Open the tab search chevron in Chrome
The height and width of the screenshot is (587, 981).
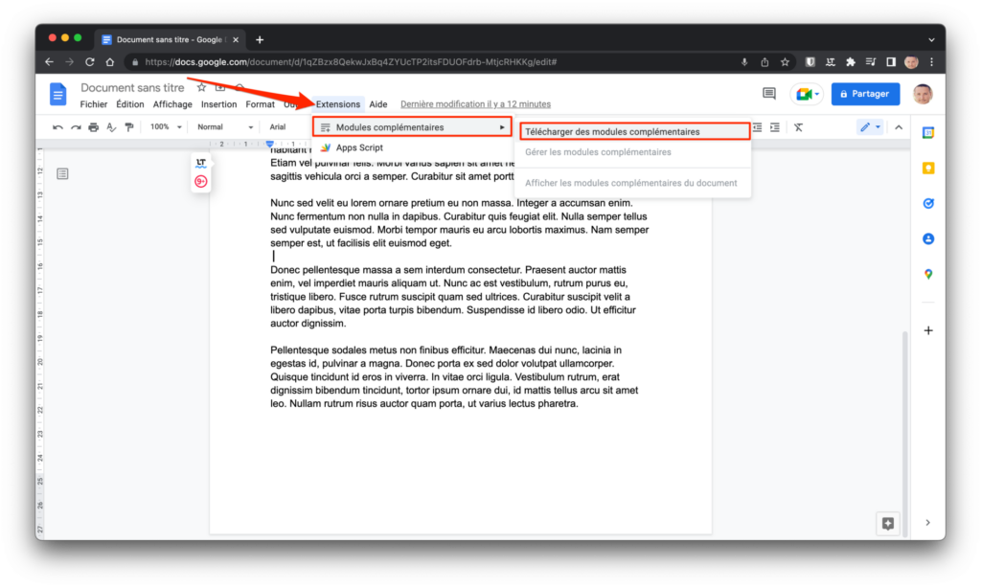[x=931, y=39]
